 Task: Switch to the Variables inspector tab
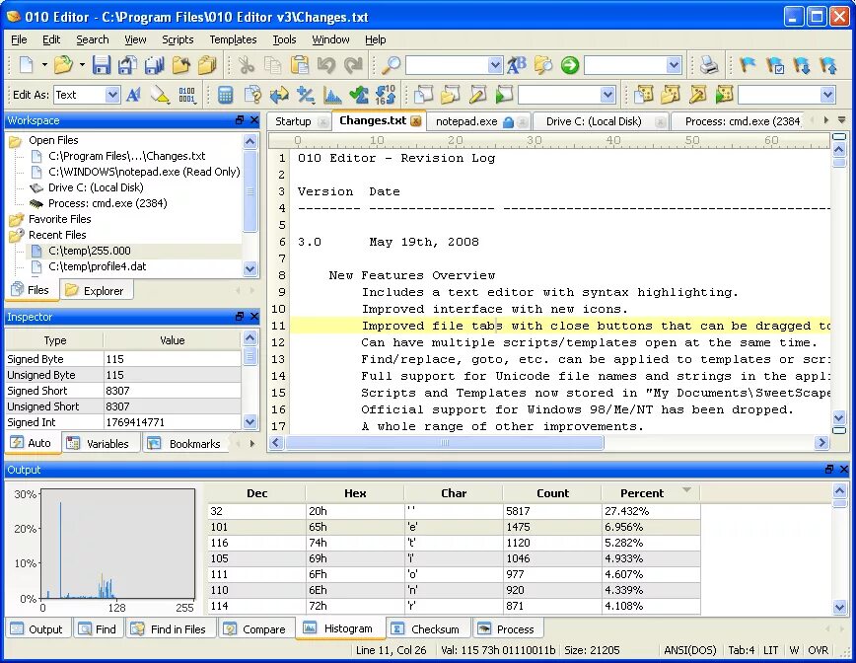tap(99, 443)
